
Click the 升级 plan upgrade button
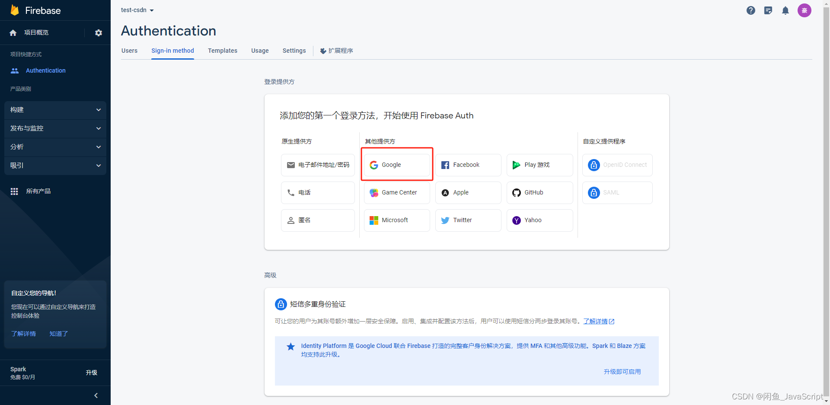[91, 373]
